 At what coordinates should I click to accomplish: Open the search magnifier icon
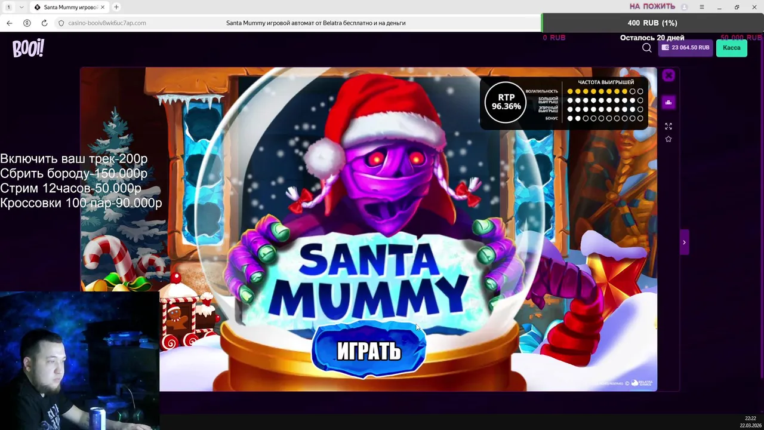click(647, 48)
